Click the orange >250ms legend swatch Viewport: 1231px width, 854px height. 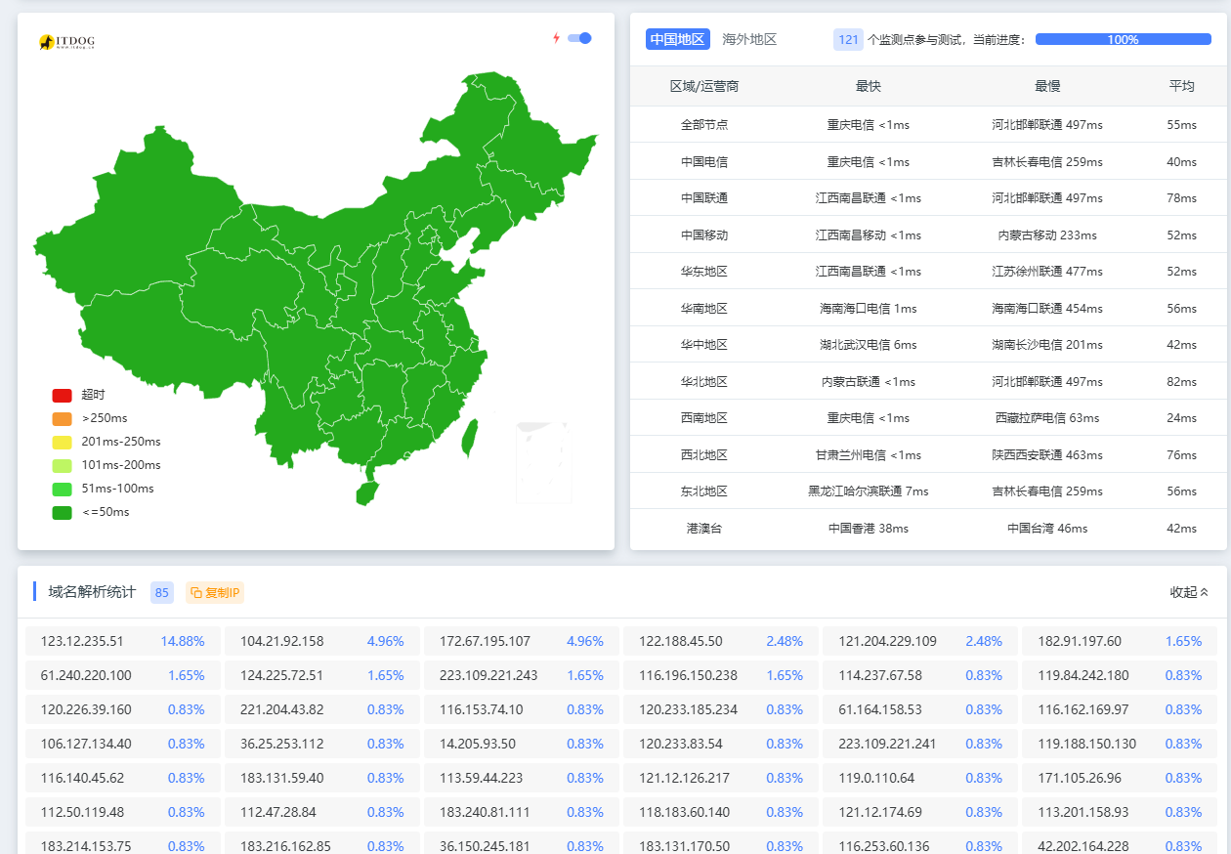(63, 418)
